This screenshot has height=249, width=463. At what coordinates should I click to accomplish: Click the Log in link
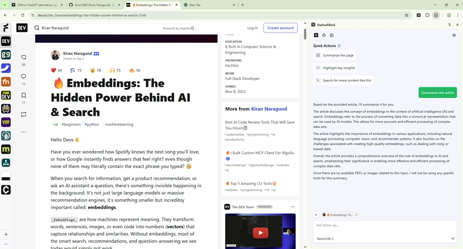(x=252, y=28)
